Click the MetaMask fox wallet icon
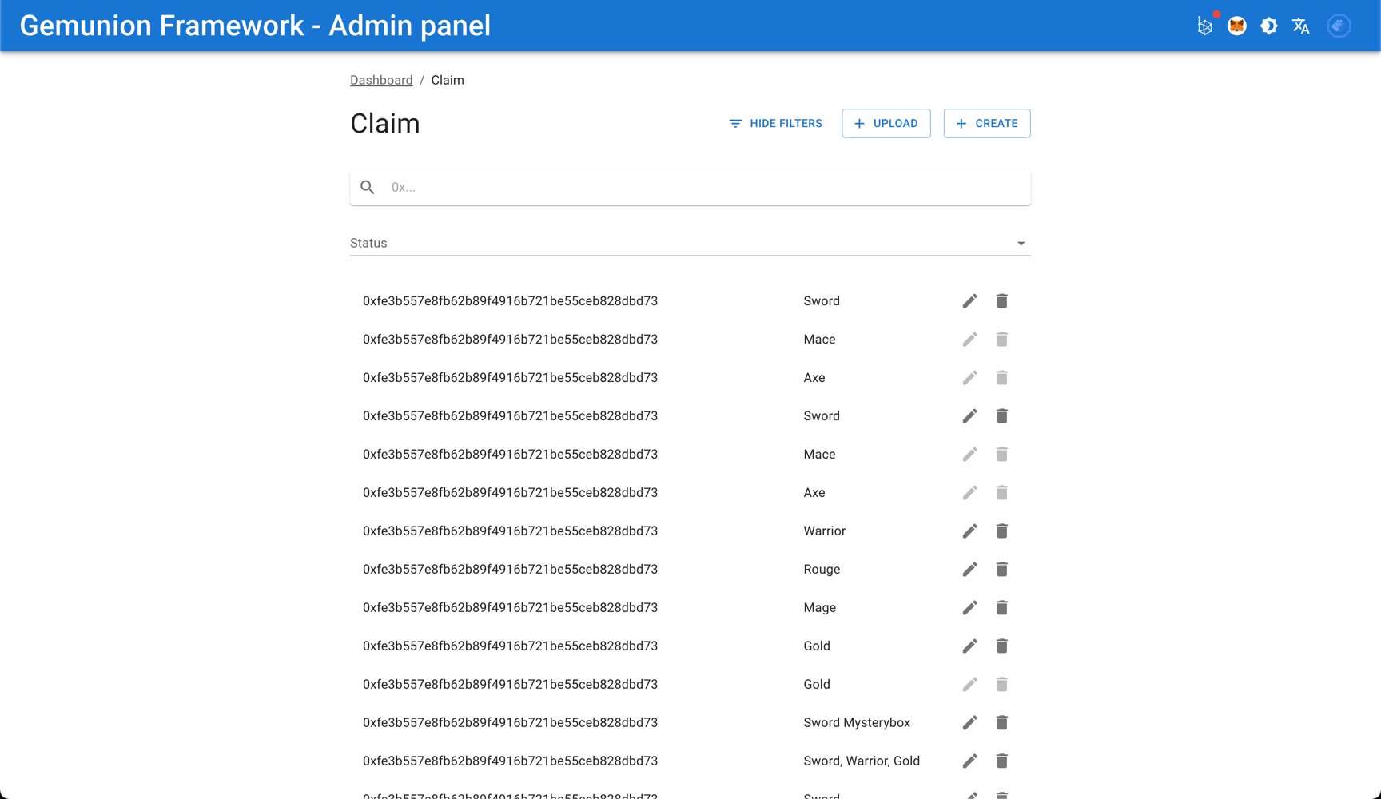Viewport: 1381px width, 799px height. 1237,26
